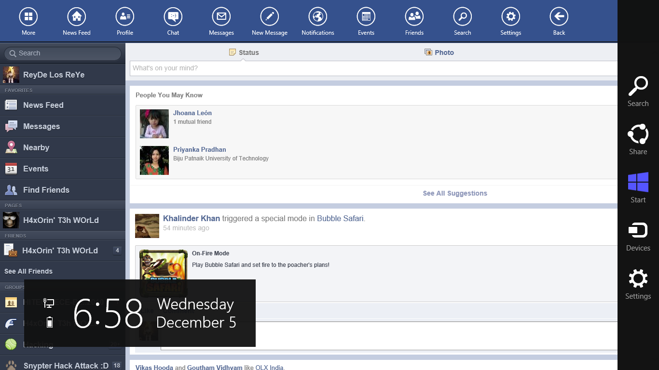The image size is (659, 370).
Task: Open Priyanka Pradhan's profile link
Action: tap(200, 149)
